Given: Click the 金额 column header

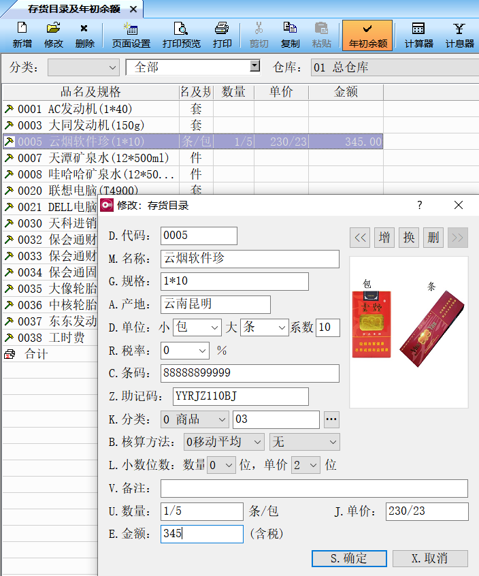Looking at the screenshot, I should pos(346,92).
